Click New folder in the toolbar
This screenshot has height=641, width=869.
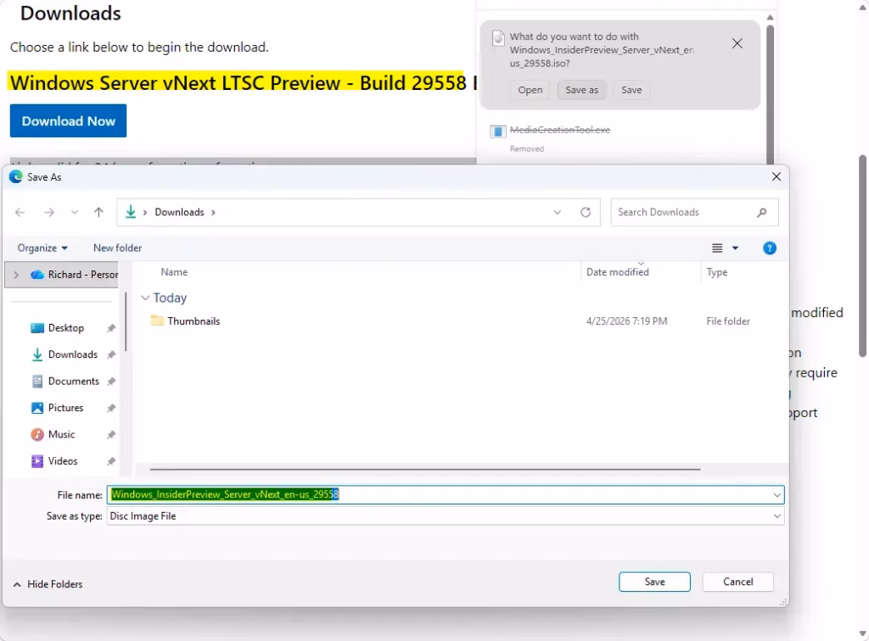117,248
